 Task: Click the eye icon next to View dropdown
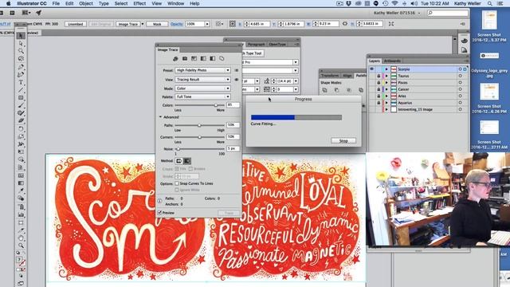237,80
